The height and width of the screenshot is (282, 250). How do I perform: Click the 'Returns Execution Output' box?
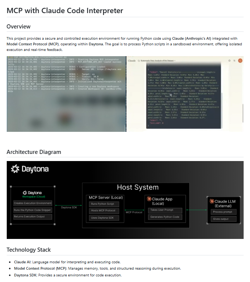33,217
